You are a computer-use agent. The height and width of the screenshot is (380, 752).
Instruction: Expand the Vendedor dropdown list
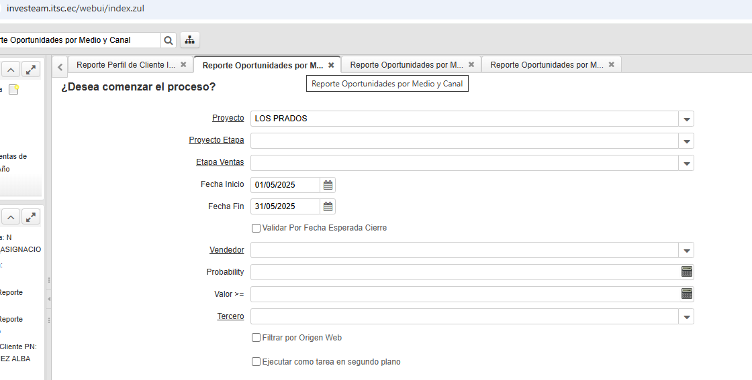pyautogui.click(x=686, y=251)
